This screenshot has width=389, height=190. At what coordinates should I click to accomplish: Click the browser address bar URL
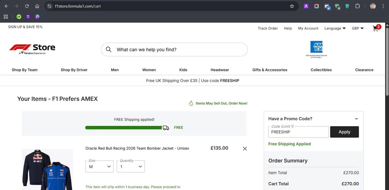pos(78,6)
